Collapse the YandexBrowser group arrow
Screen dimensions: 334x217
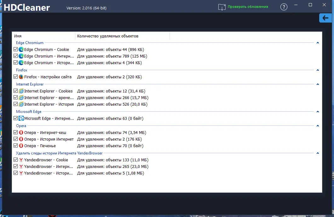pyautogui.click(x=318, y=153)
